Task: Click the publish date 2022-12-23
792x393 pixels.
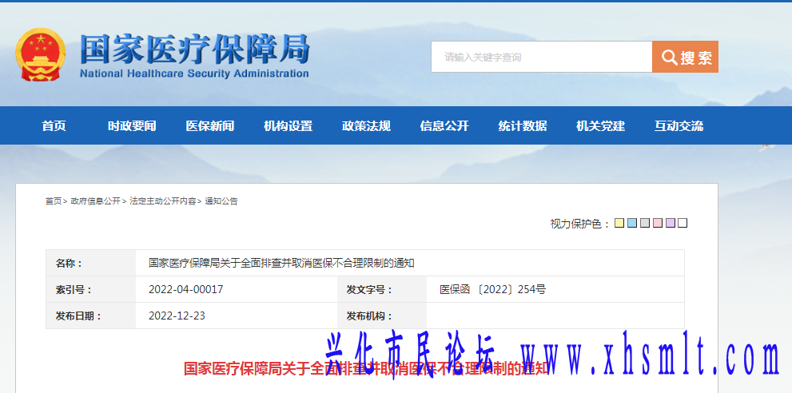Action: coord(177,316)
